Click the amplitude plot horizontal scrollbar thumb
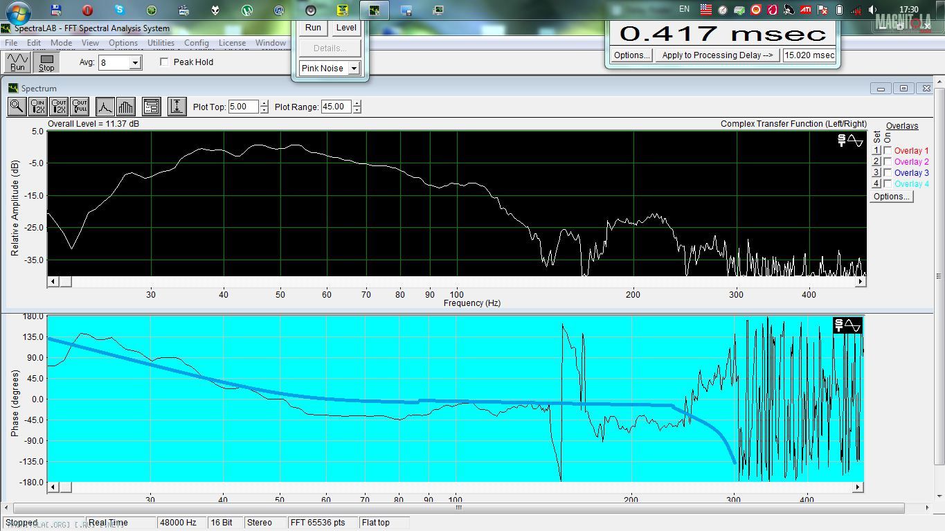Image resolution: width=945 pixels, height=531 pixels. [65, 282]
